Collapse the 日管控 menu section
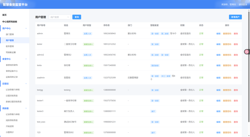The width and height of the screenshot is (250, 137). click(x=26, y=83)
